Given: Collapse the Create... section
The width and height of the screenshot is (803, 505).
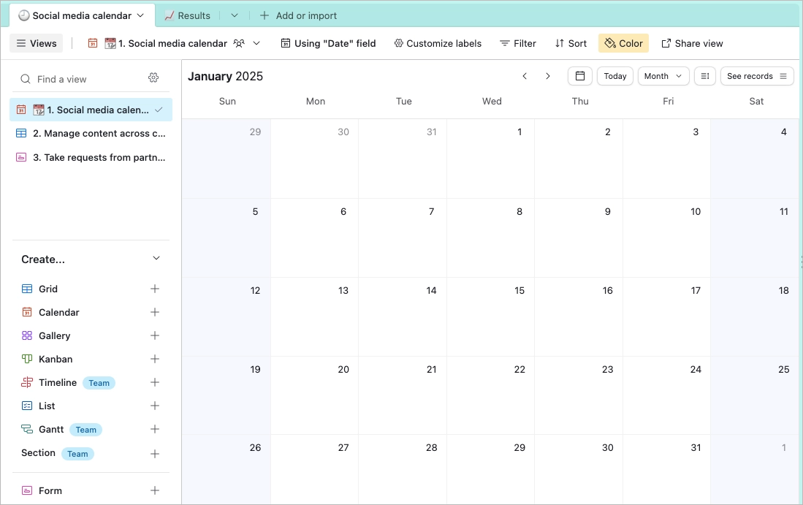Looking at the screenshot, I should (156, 258).
